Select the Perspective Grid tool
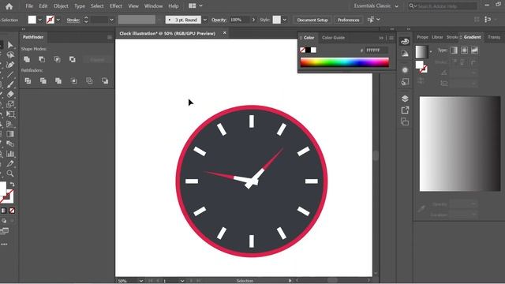505x284 pixels. click(x=10, y=124)
